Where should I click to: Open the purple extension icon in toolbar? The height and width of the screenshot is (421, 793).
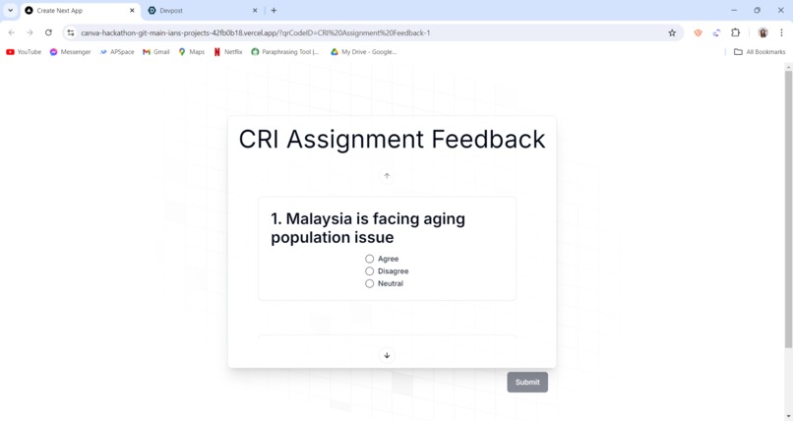[716, 32]
